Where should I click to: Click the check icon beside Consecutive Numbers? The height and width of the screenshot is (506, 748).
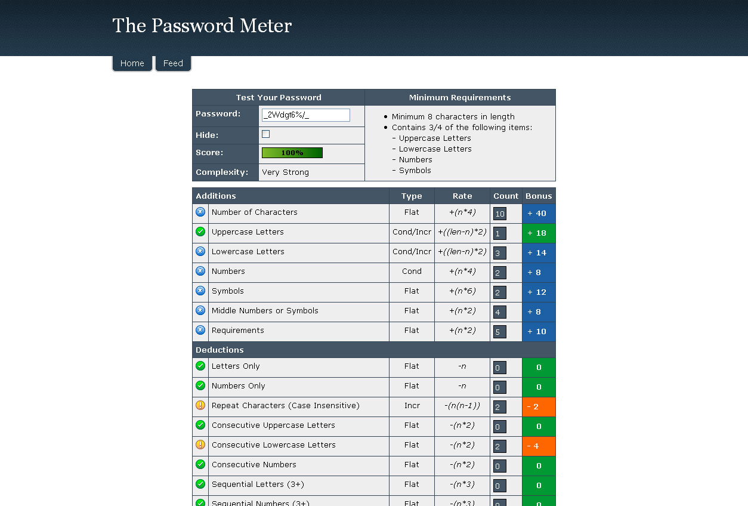click(200, 464)
